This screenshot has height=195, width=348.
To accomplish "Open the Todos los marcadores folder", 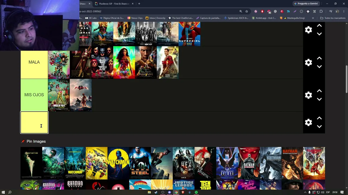I will tap(333, 18).
